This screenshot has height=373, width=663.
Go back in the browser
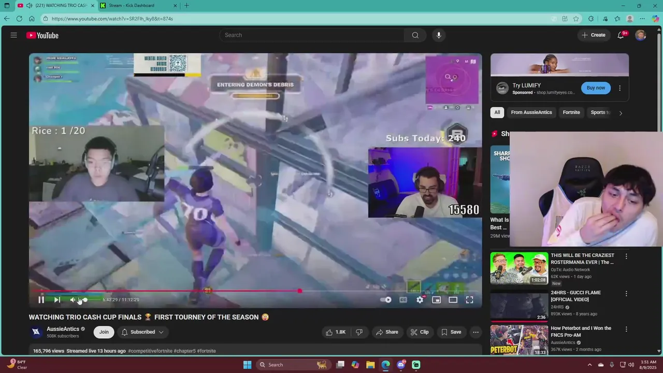tap(7, 19)
